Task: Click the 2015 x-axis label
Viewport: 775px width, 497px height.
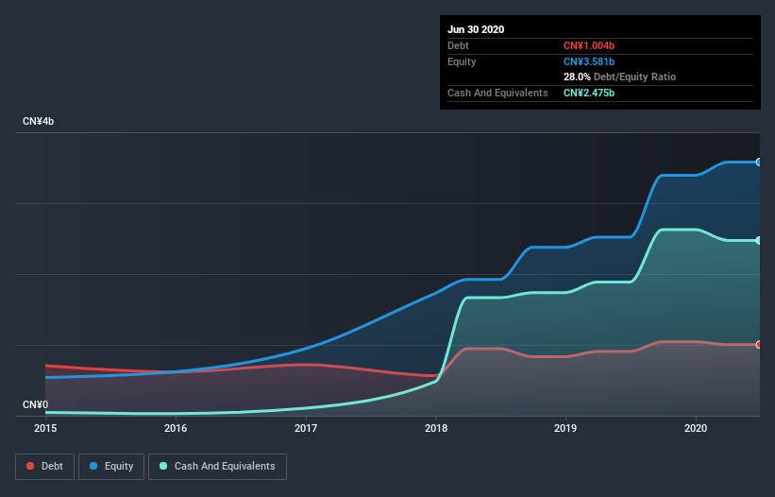Action: click(45, 428)
